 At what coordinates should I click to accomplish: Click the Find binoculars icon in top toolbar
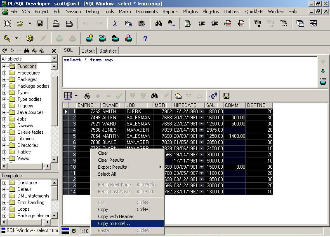click(158, 24)
